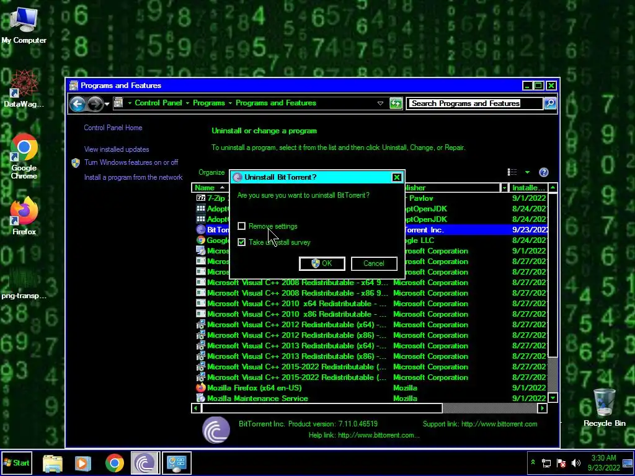Click the Forward navigation arrow
This screenshot has height=476, width=635.
[95, 104]
